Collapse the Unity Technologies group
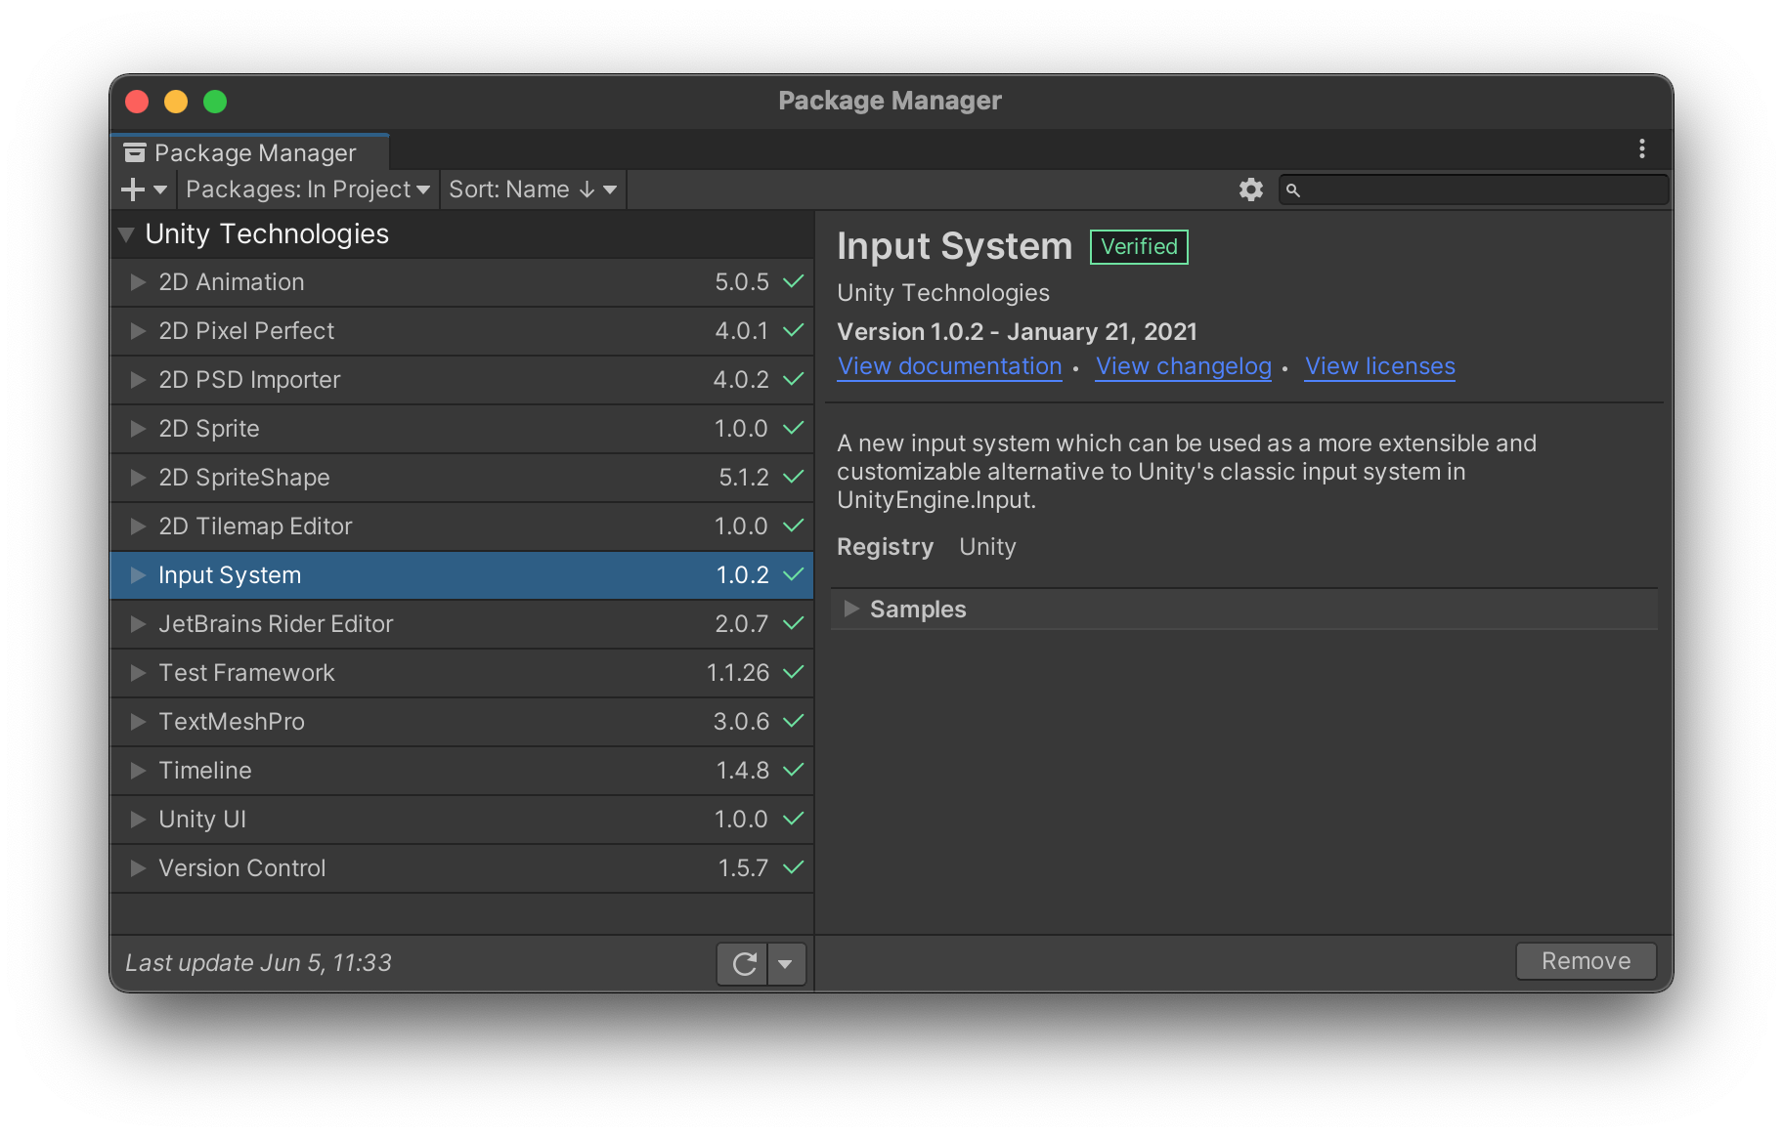Image resolution: width=1783 pixels, height=1137 pixels. (x=126, y=234)
